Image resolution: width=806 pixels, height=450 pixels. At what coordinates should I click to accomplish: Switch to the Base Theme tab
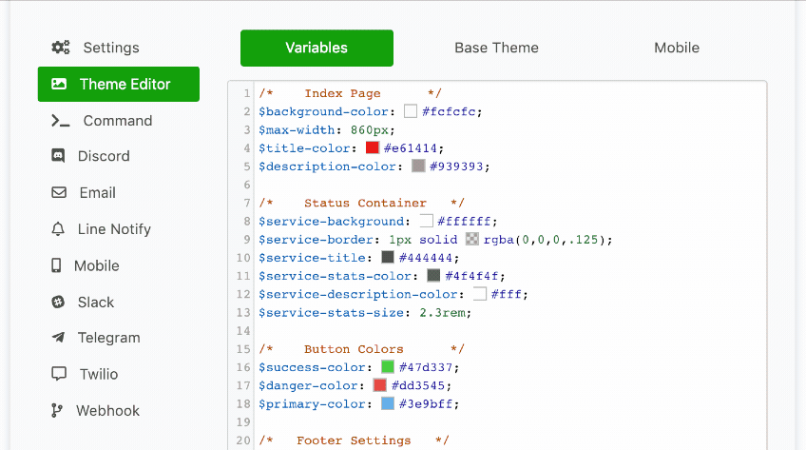coord(496,48)
